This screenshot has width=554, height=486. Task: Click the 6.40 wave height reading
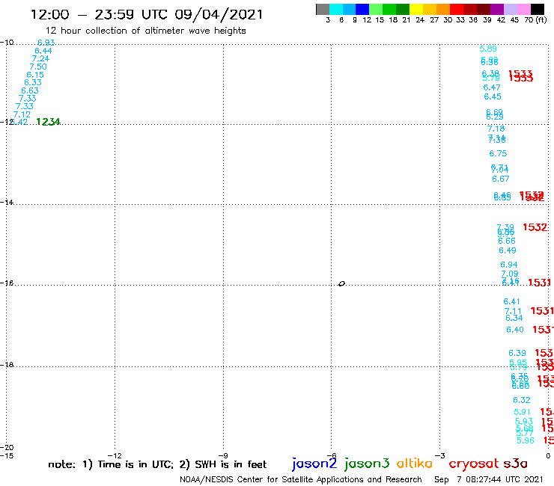(515, 330)
